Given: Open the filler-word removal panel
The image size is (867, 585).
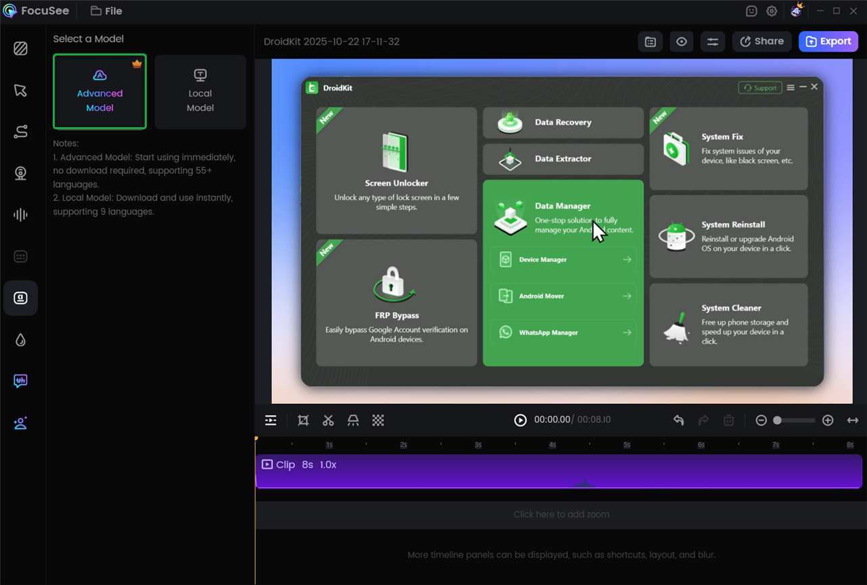Looking at the screenshot, I should coord(20,381).
